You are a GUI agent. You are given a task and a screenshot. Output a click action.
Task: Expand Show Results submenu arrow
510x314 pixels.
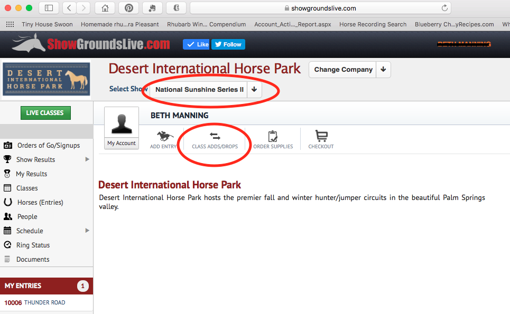(87, 159)
